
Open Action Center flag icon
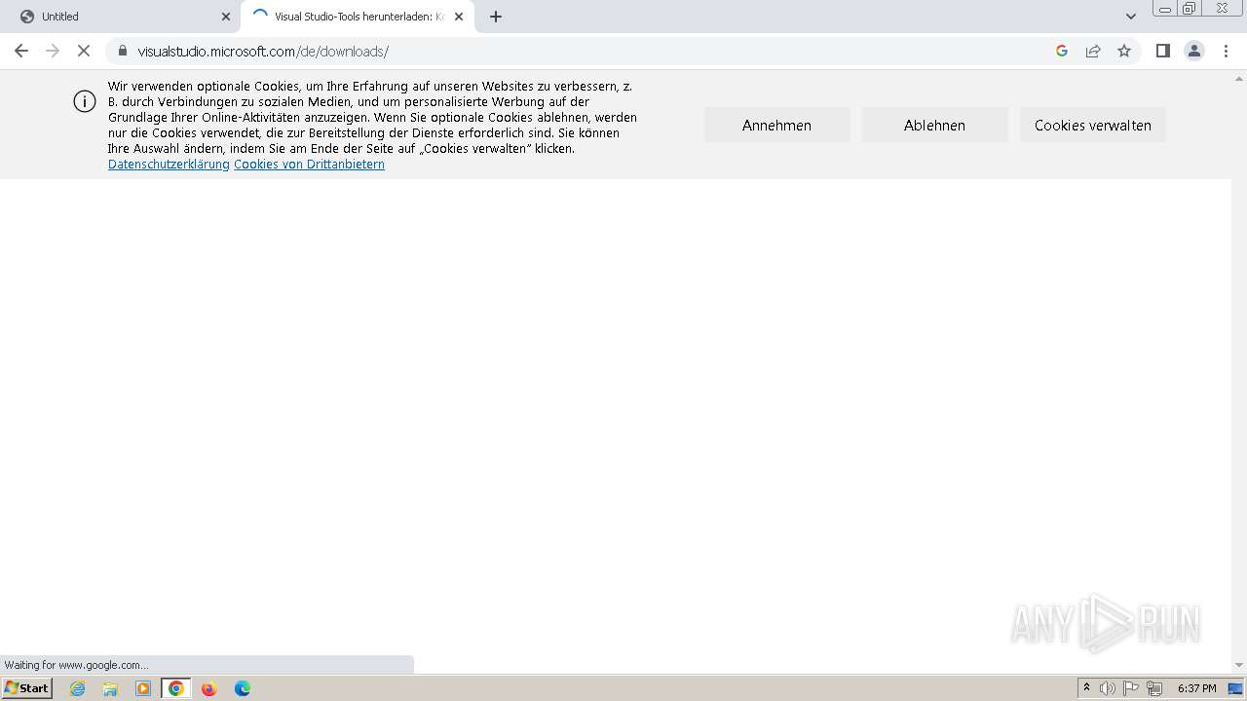(1131, 688)
